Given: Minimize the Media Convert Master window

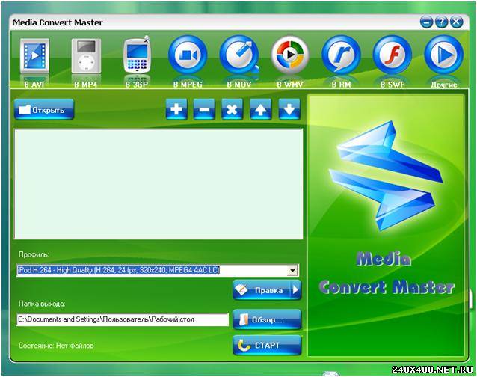Looking at the screenshot, I should click(x=426, y=22).
